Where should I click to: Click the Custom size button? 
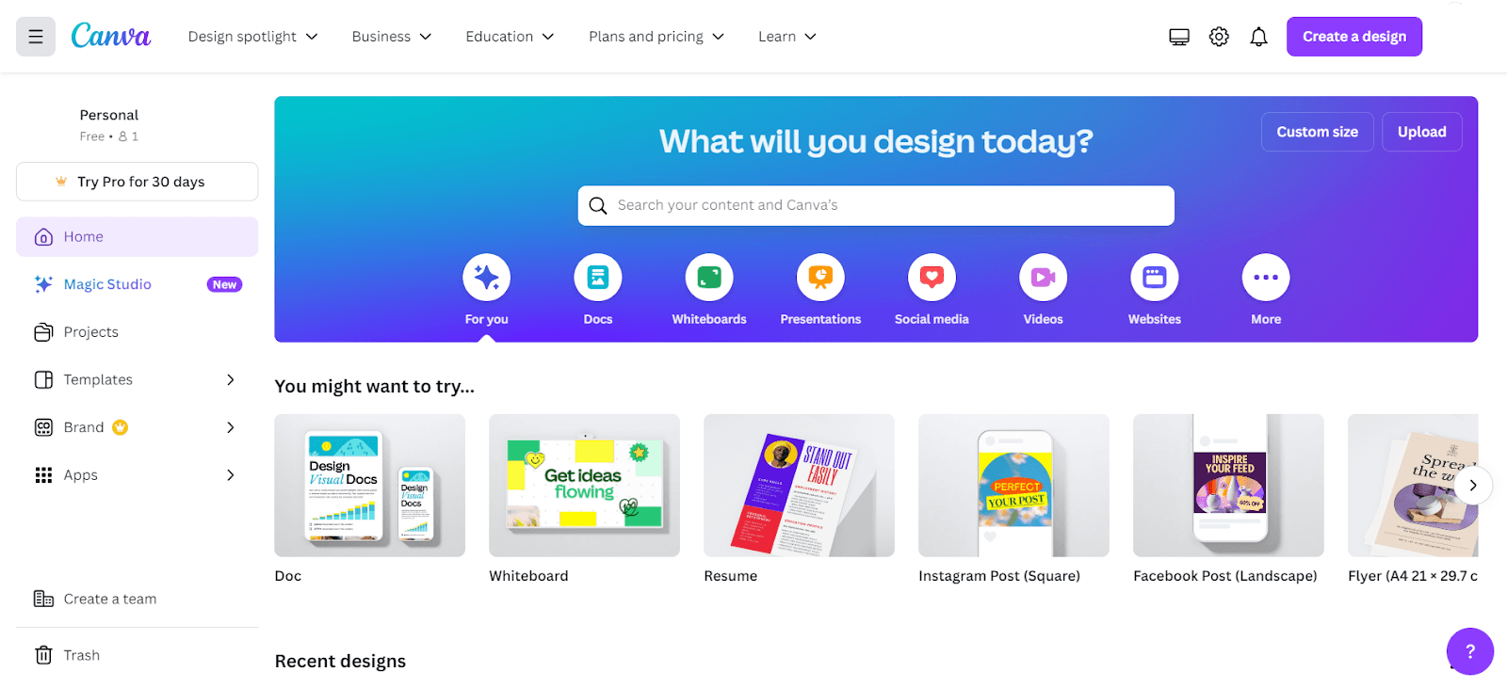click(1318, 132)
